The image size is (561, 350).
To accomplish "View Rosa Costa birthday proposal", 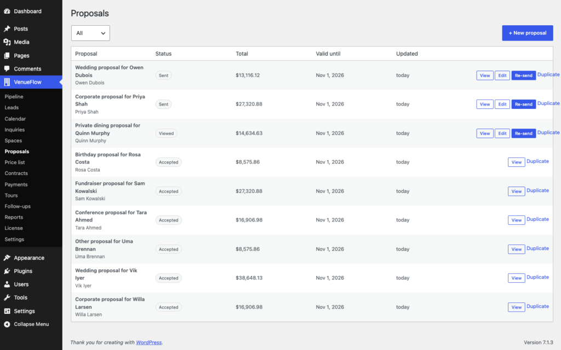I will pyautogui.click(x=516, y=162).
